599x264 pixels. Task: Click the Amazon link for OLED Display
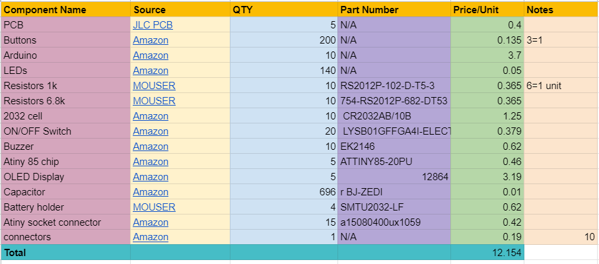(x=151, y=177)
